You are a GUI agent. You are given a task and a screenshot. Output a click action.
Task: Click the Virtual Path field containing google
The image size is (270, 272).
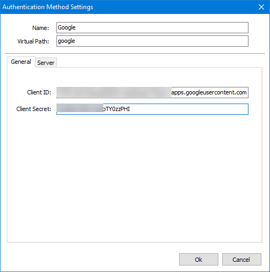[x=152, y=41]
